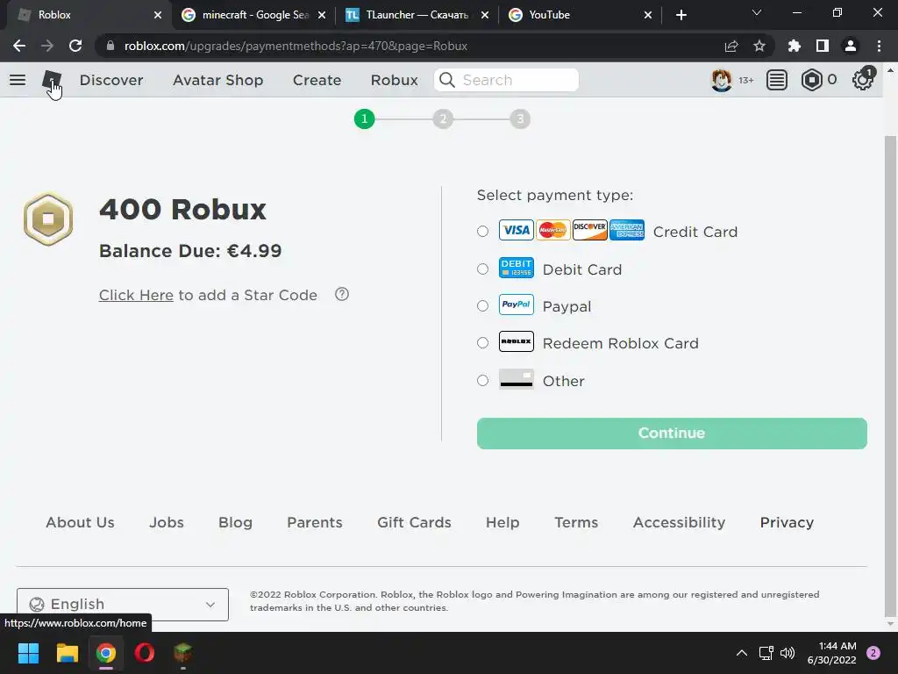Click the American Express logo
This screenshot has width=898, height=674.
click(627, 230)
